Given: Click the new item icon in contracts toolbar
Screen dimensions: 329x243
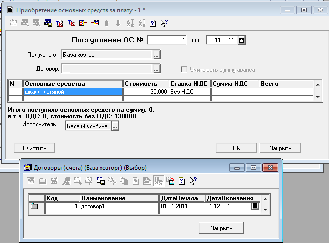Looking at the screenshot, I should 31,180.
